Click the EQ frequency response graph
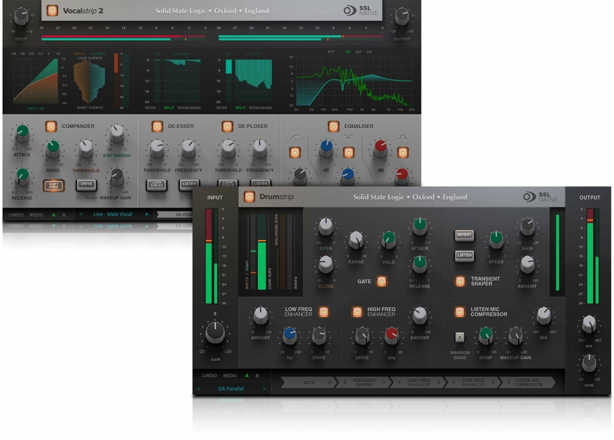The width and height of the screenshot is (614, 440). [x=353, y=81]
